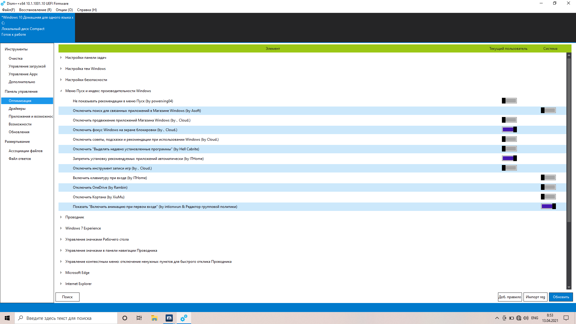Click the search magnifier icon in taskbar
576x324 pixels.
click(x=21, y=318)
